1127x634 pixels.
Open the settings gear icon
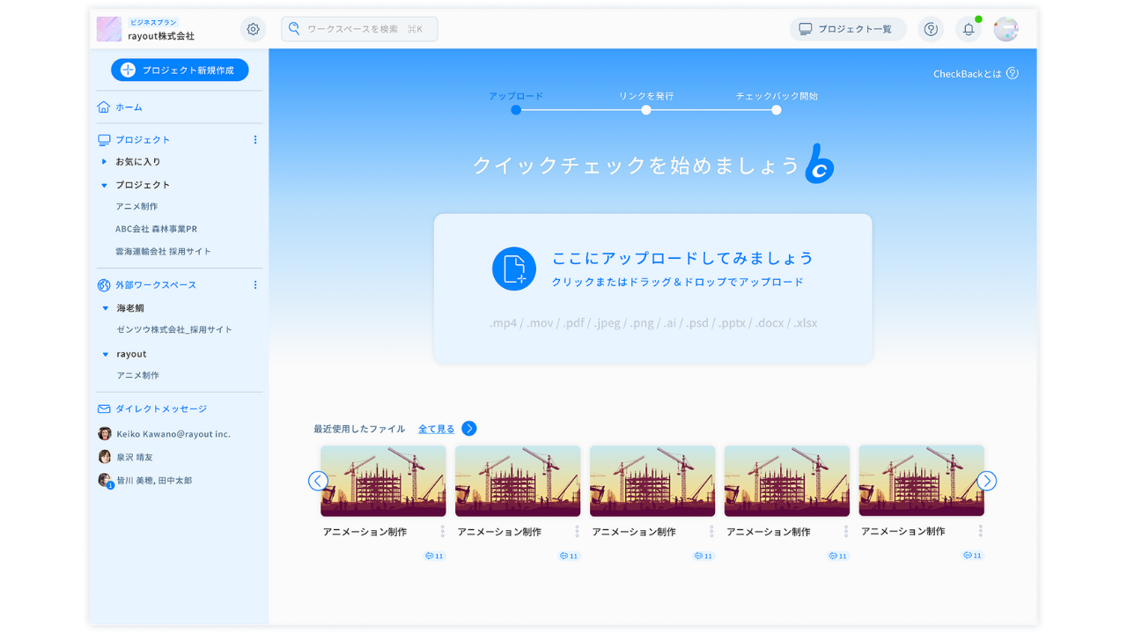(x=253, y=29)
